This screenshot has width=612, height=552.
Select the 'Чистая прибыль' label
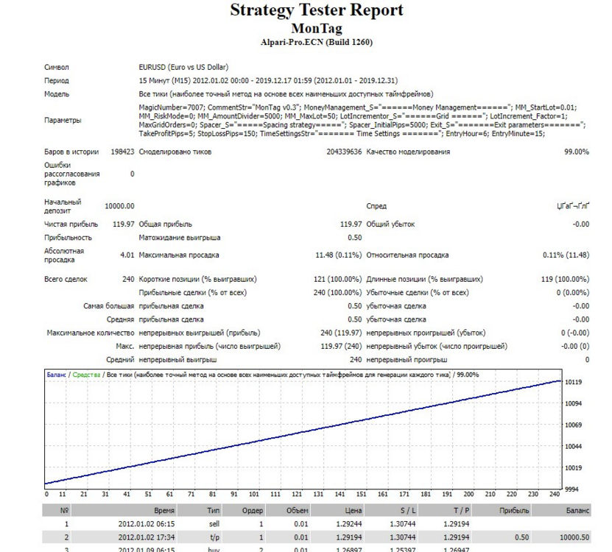coord(71,224)
